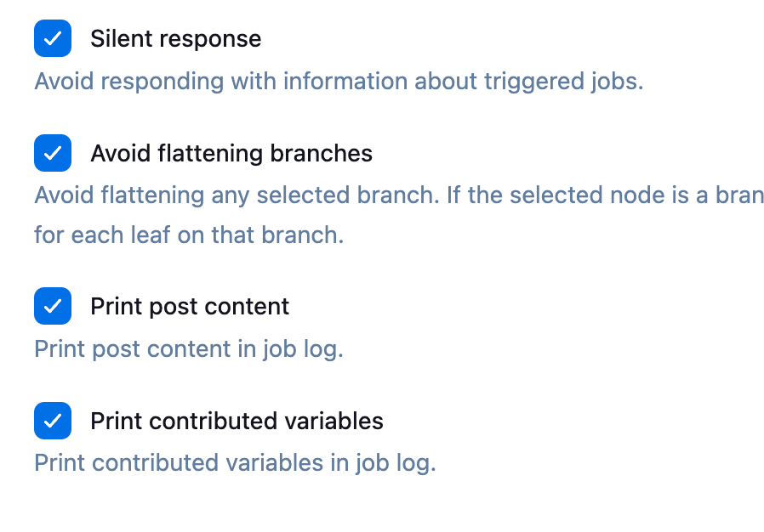Turn off the Print contributed variables checkbox

[52, 422]
